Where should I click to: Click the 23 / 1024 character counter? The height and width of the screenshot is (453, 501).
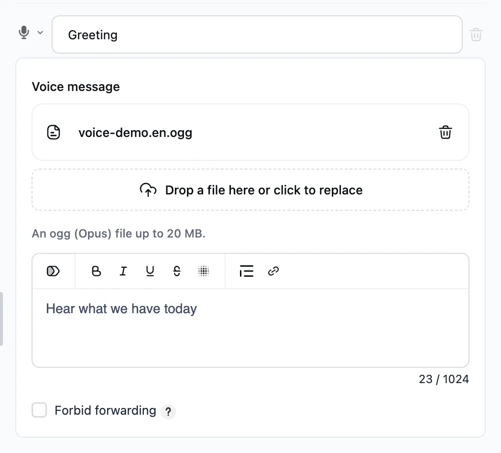coord(444,379)
